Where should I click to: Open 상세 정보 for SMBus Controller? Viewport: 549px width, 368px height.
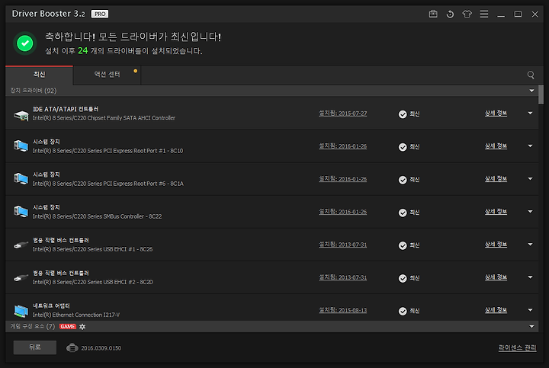(x=496, y=212)
